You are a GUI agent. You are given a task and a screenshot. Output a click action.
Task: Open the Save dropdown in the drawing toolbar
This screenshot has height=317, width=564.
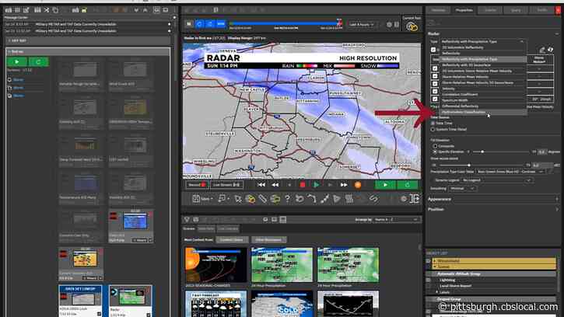coord(202,199)
